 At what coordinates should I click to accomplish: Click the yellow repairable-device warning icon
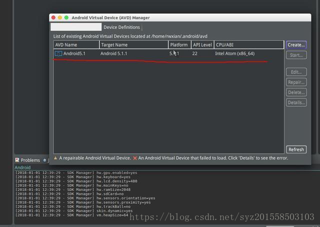pyautogui.click(x=55, y=158)
